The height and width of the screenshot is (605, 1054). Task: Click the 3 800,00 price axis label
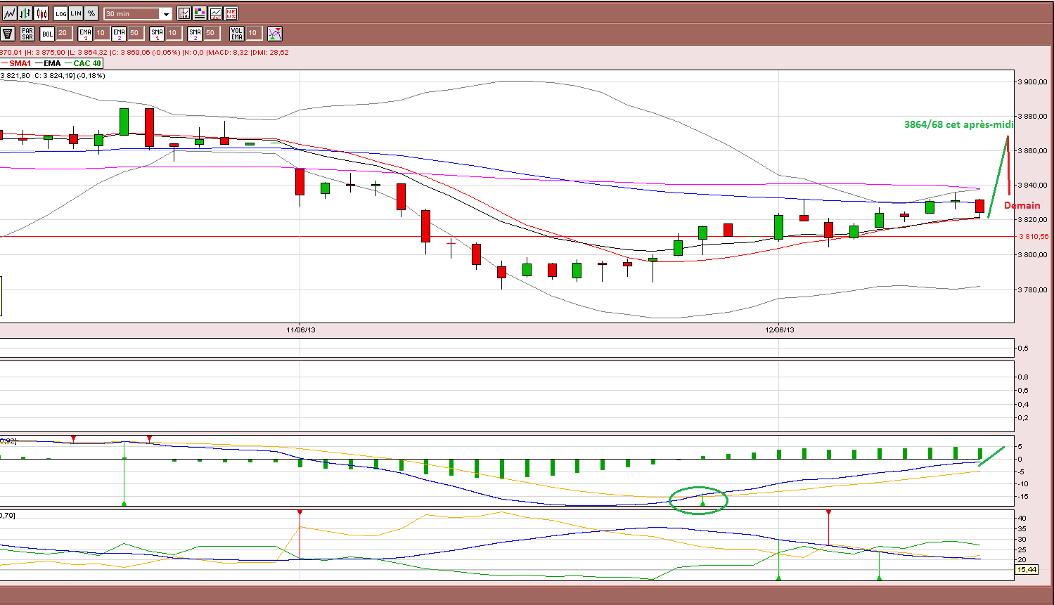click(1033, 254)
